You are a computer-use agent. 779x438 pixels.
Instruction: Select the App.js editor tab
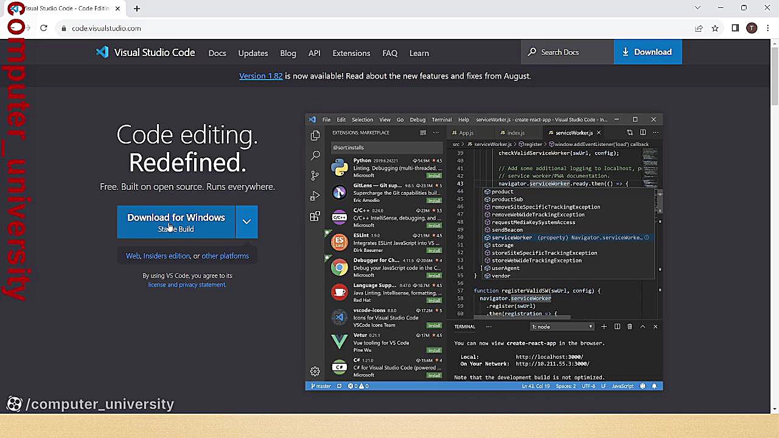click(466, 133)
